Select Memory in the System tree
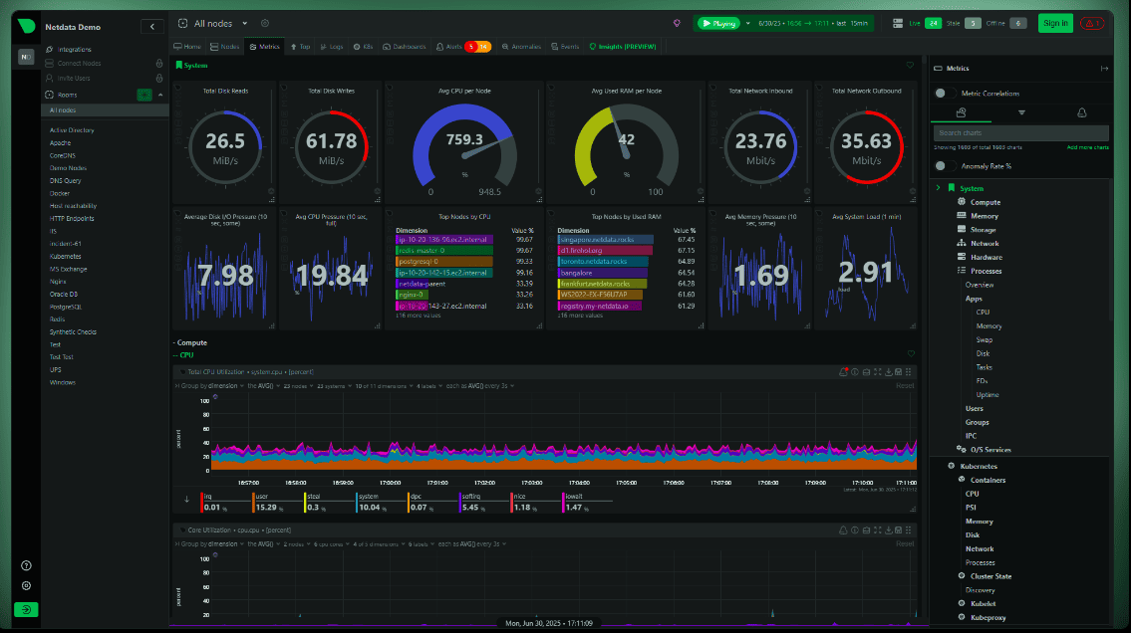This screenshot has width=1131, height=633. tap(984, 216)
